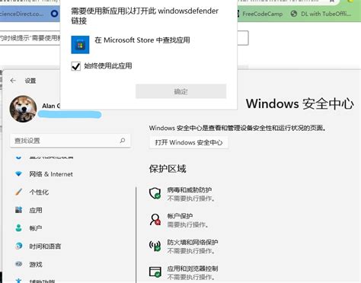Click the firewall antenna icon
Viewport: 361px width, 283px height.
click(x=155, y=246)
